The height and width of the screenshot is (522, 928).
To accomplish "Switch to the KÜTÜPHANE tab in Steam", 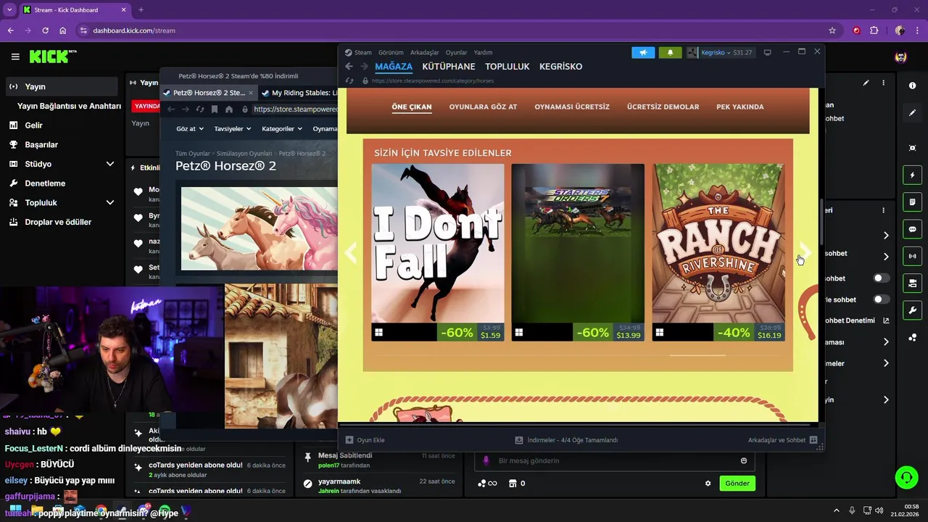I will pyautogui.click(x=449, y=67).
